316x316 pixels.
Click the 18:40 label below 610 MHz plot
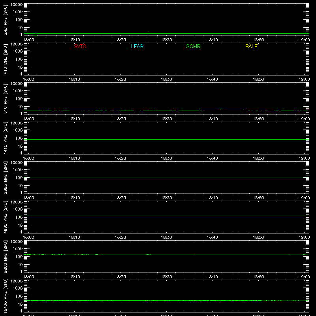point(213,119)
